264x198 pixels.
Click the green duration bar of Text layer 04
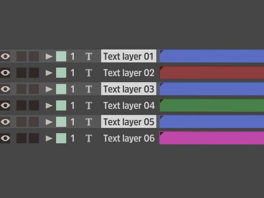212,106
